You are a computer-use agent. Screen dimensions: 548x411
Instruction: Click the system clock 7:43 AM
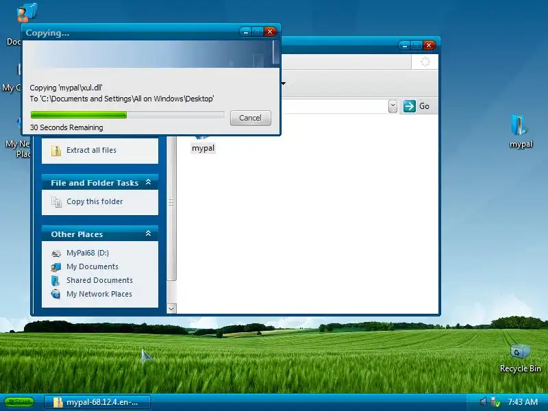[x=523, y=402]
